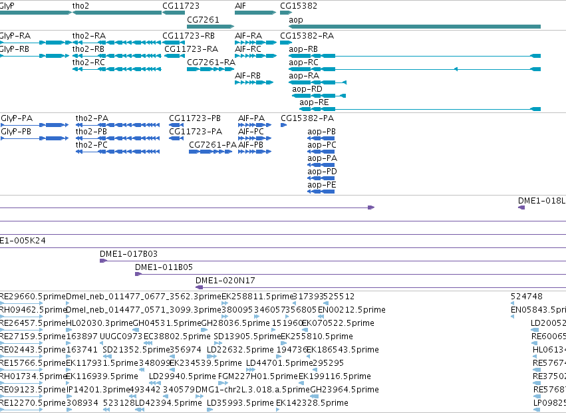Select the CG7261-RA transcript
Screen dimensions: 566x413
click(210, 69)
